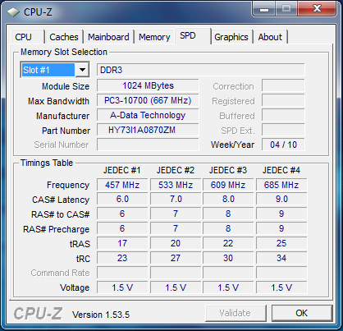
Task: Open the Graphics tab
Action: coord(231,37)
